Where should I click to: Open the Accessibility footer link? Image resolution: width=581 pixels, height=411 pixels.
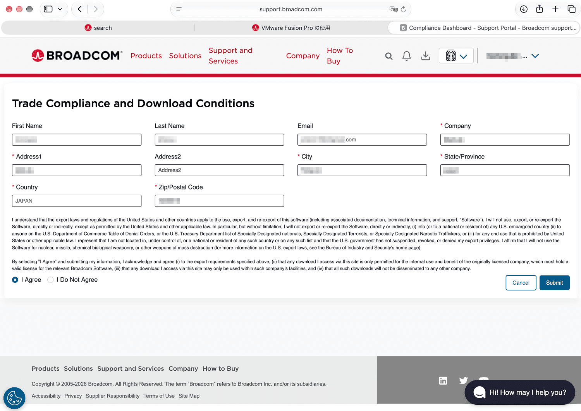pyautogui.click(x=46, y=396)
